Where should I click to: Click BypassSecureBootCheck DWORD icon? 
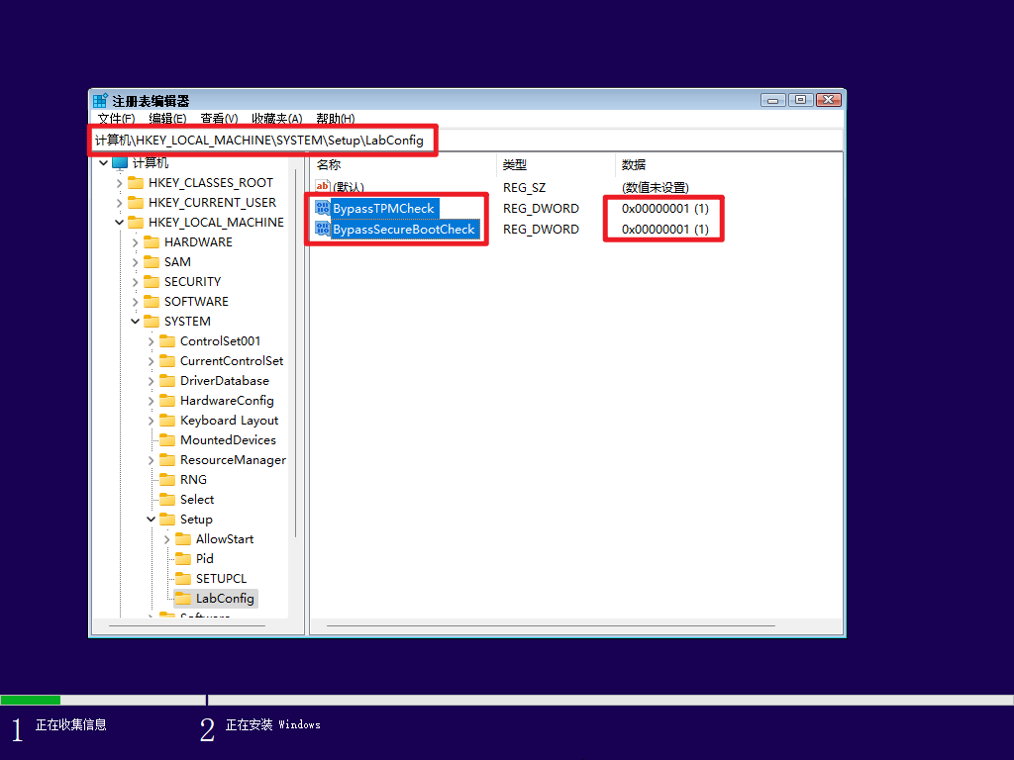click(x=322, y=229)
